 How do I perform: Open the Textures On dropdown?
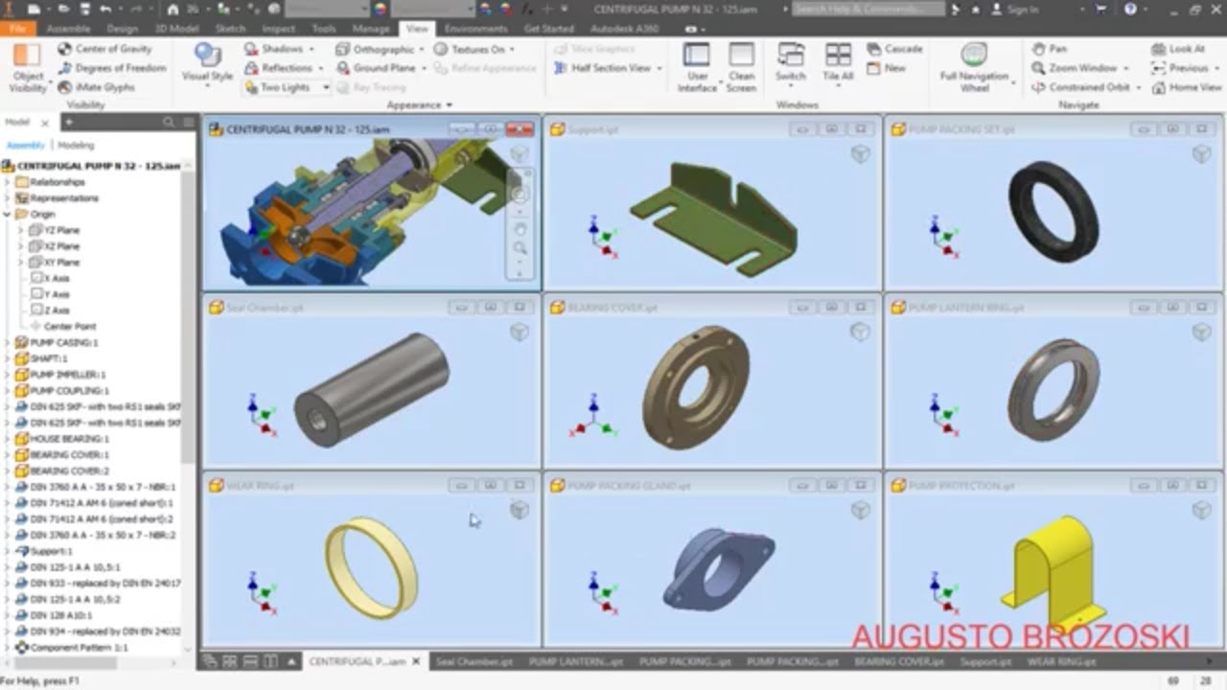pyautogui.click(x=475, y=49)
